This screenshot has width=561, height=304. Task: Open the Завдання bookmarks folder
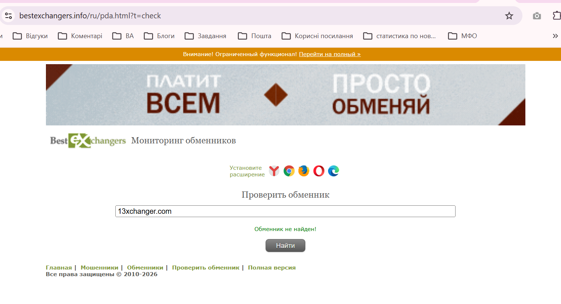coord(205,36)
